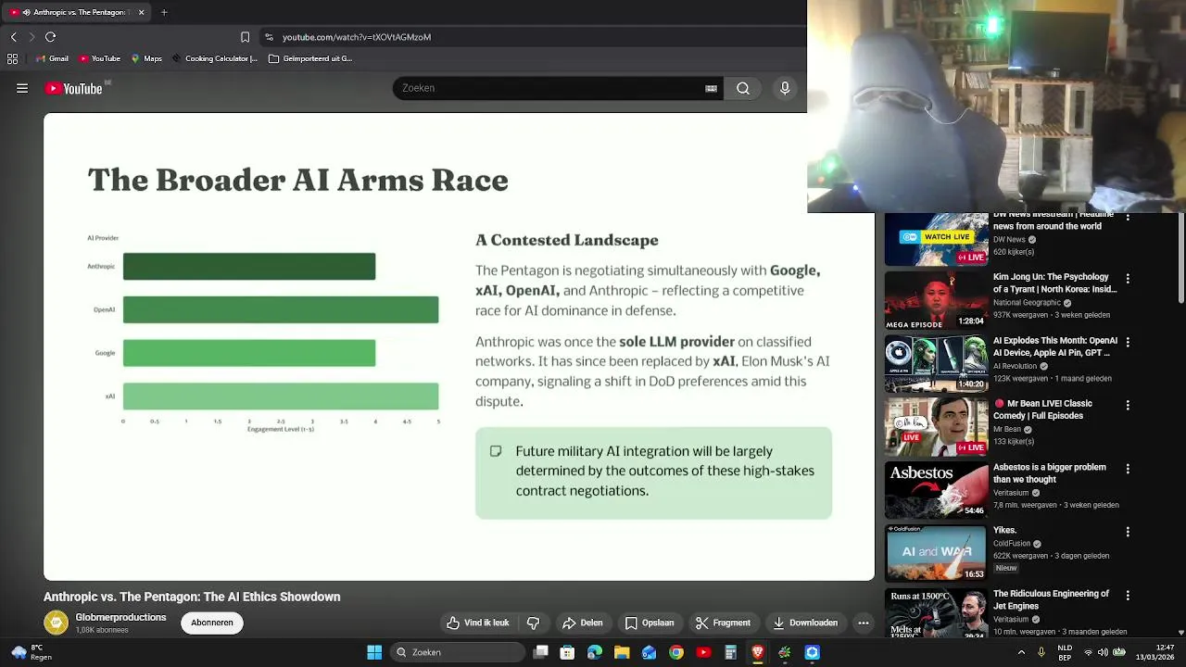The height and width of the screenshot is (667, 1186).
Task: Click the title Kim Jong Un: The Psychology
Action: pos(1054,283)
